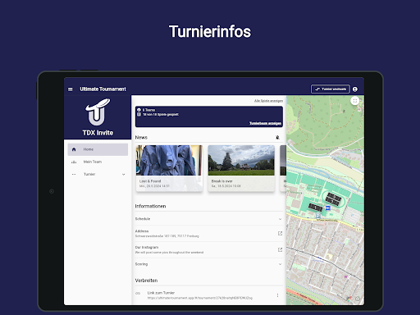Click the parking marker on the map
This screenshot has width=420, height=315.
click(x=317, y=216)
